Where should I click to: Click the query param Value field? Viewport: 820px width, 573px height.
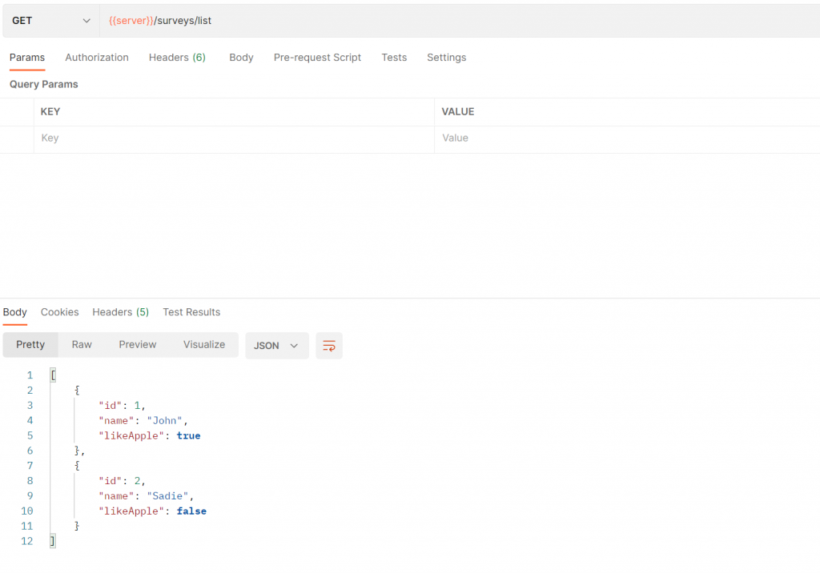pyautogui.click(x=627, y=139)
